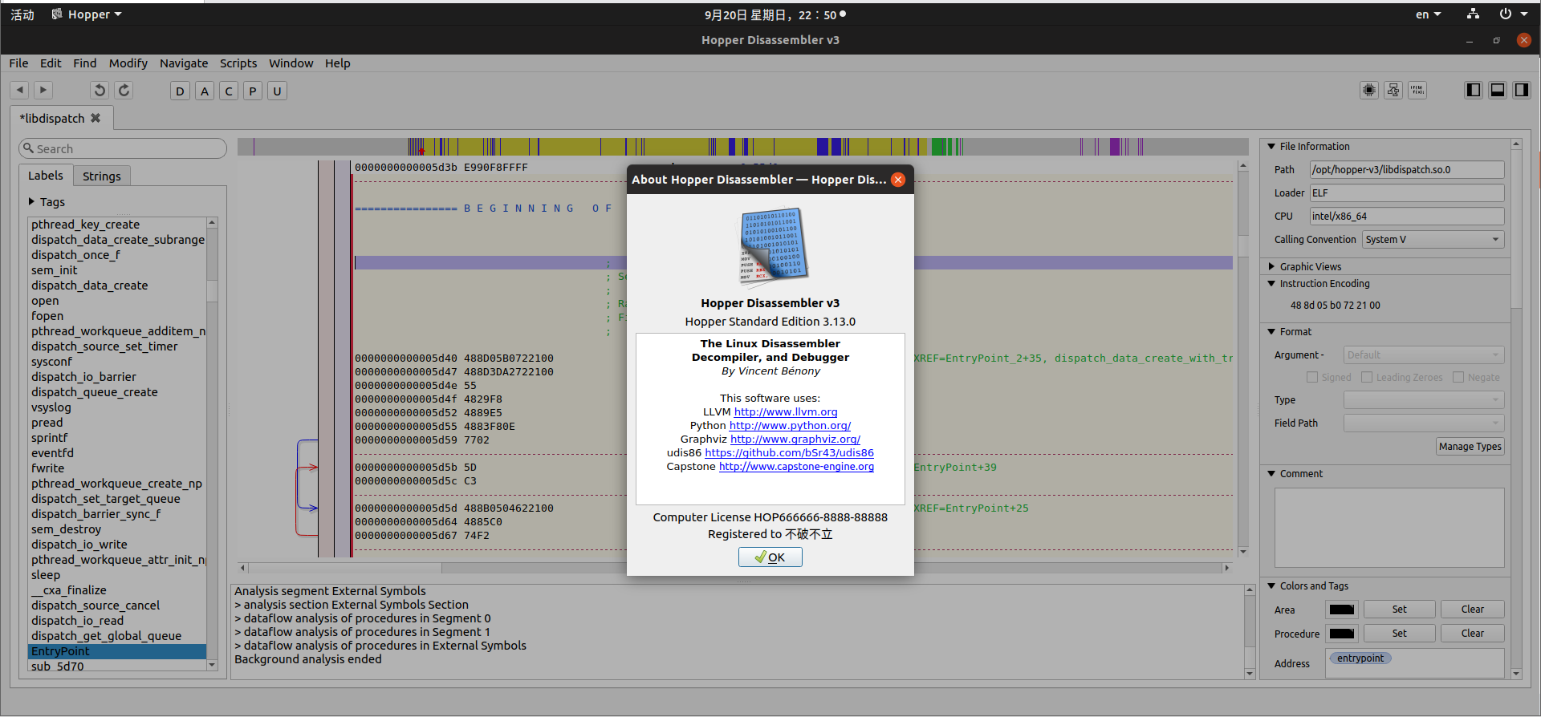Switch to the Strings tab
This screenshot has width=1541, height=717.
(102, 176)
